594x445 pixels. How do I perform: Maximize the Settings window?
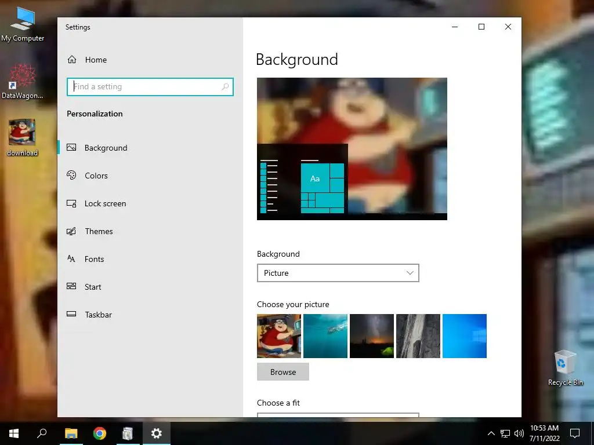click(x=481, y=27)
